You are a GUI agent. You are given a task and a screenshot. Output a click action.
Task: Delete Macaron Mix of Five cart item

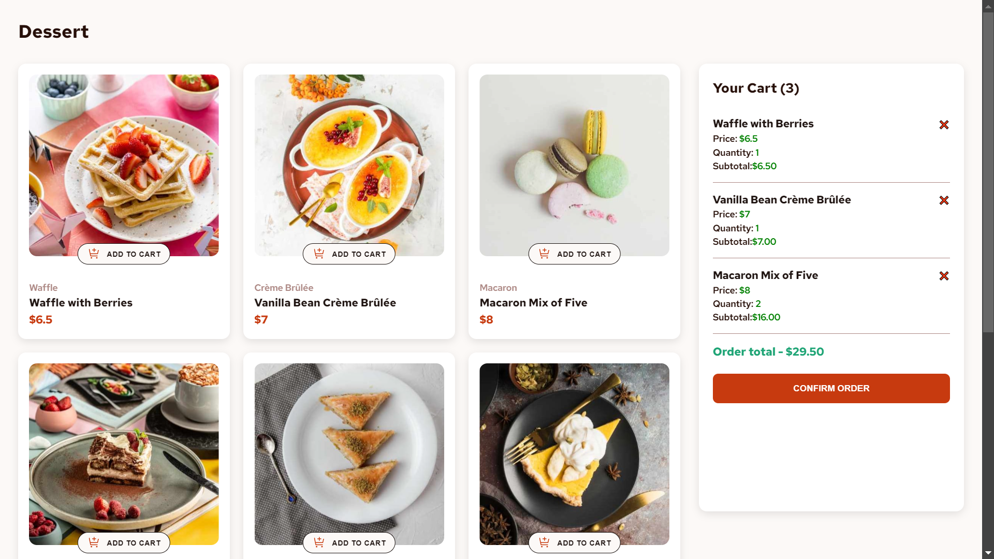(944, 276)
